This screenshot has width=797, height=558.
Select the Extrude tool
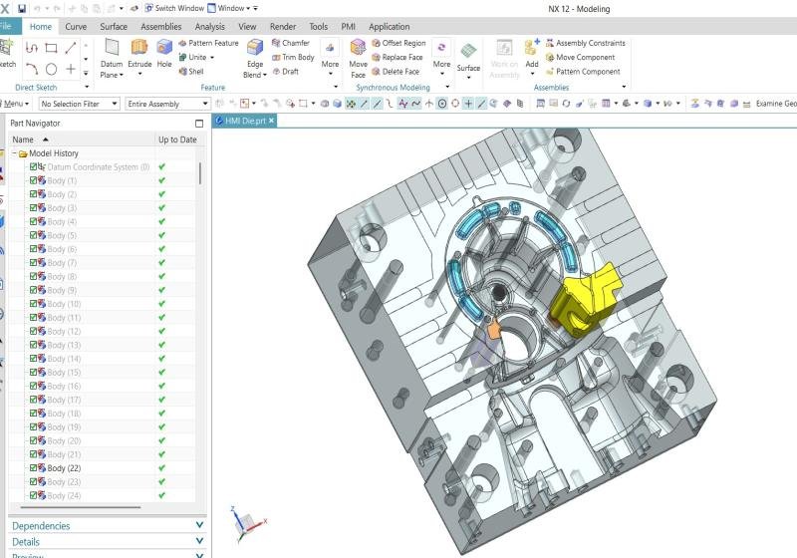pos(139,53)
